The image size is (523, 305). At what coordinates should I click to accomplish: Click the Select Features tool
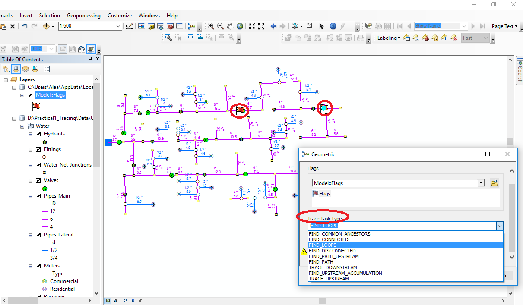295,26
